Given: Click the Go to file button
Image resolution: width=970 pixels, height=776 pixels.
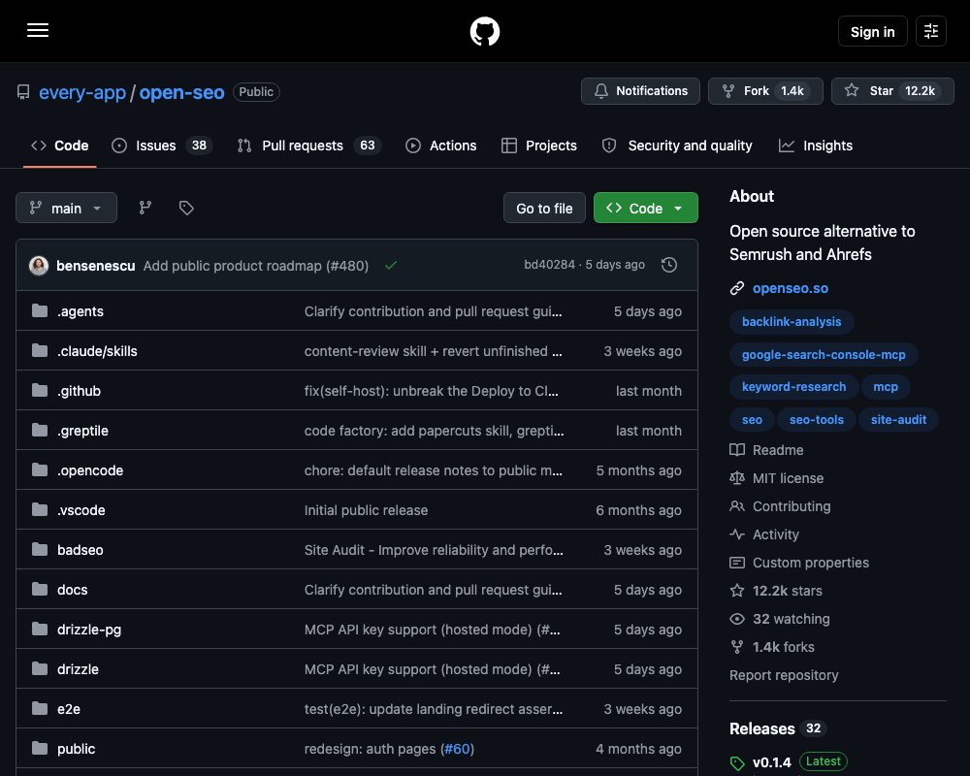Looking at the screenshot, I should tap(544, 208).
